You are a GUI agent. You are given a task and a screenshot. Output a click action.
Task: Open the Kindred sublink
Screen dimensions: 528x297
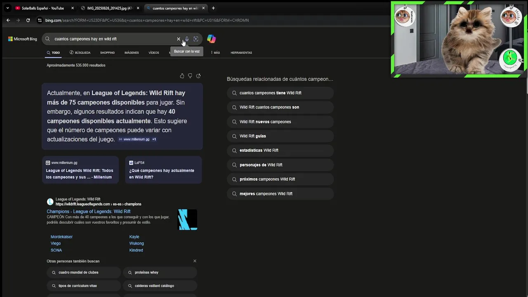(x=136, y=250)
